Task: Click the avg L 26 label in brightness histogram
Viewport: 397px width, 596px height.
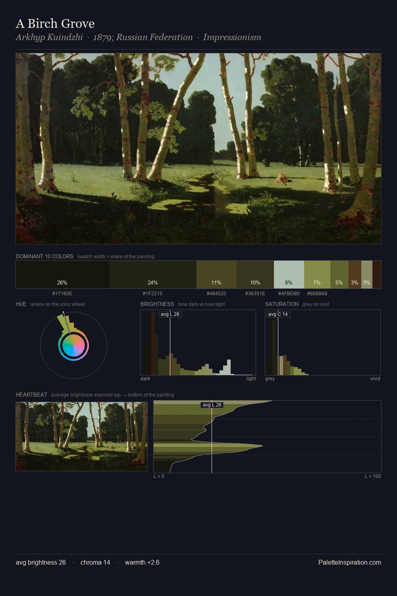Action: pyautogui.click(x=170, y=314)
